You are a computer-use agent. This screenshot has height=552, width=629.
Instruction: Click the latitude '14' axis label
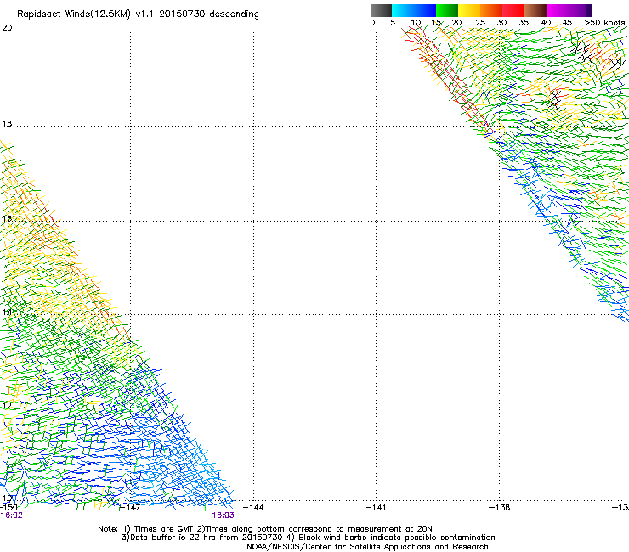7,312
